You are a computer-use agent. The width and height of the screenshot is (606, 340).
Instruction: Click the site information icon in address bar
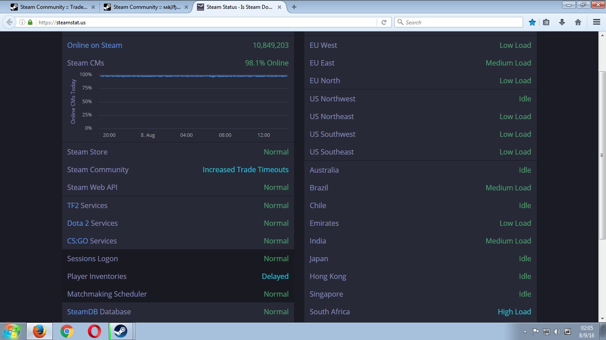(22, 22)
